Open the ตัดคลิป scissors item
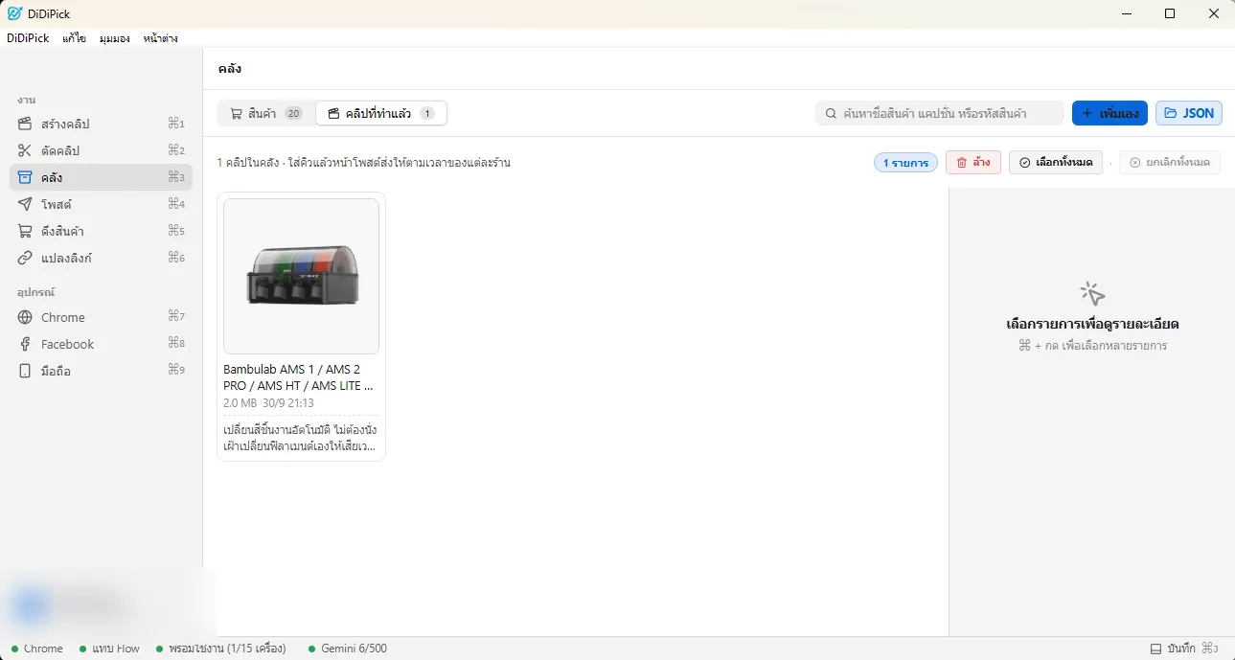1235x660 pixels. [x=101, y=150]
